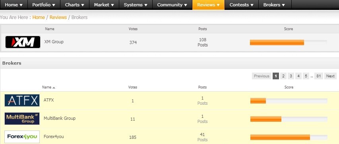The width and height of the screenshot is (339, 144).
Task: Follow the Reviews breadcrumb link
Action: [x=58, y=17]
